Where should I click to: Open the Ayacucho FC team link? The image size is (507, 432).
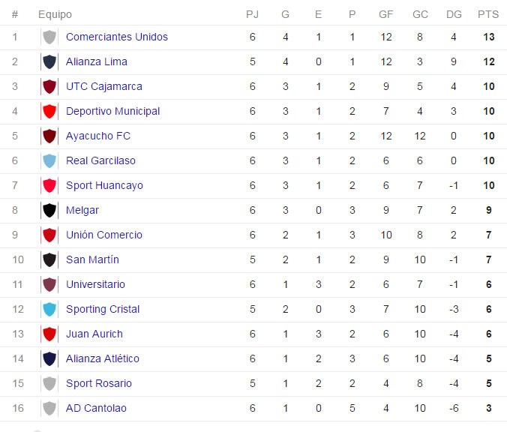tap(98, 136)
